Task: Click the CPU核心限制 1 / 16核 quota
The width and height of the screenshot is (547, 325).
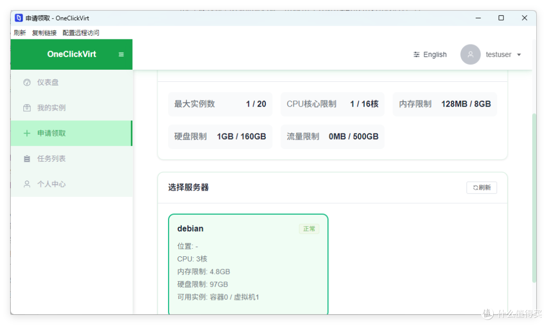Action: pos(332,104)
